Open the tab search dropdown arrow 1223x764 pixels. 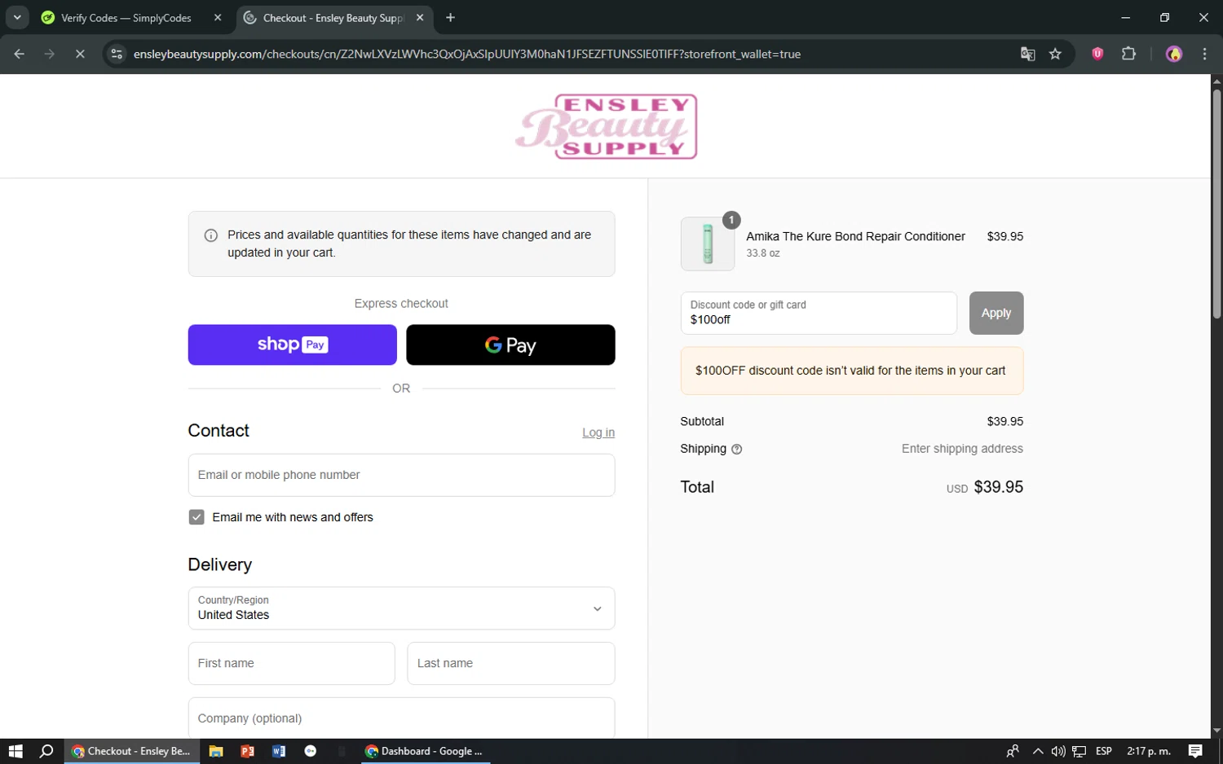(x=17, y=17)
